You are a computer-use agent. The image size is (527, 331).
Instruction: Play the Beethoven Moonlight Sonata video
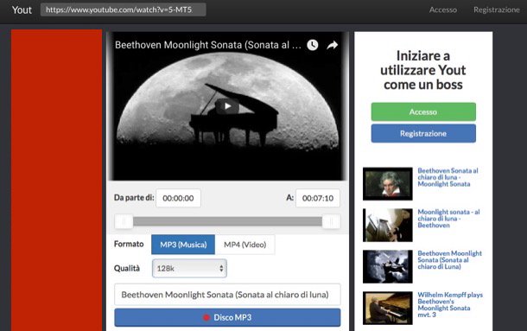tap(228, 106)
